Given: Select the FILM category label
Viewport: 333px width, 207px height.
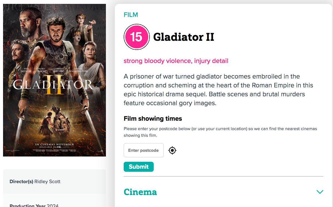Looking at the screenshot, I should (131, 15).
